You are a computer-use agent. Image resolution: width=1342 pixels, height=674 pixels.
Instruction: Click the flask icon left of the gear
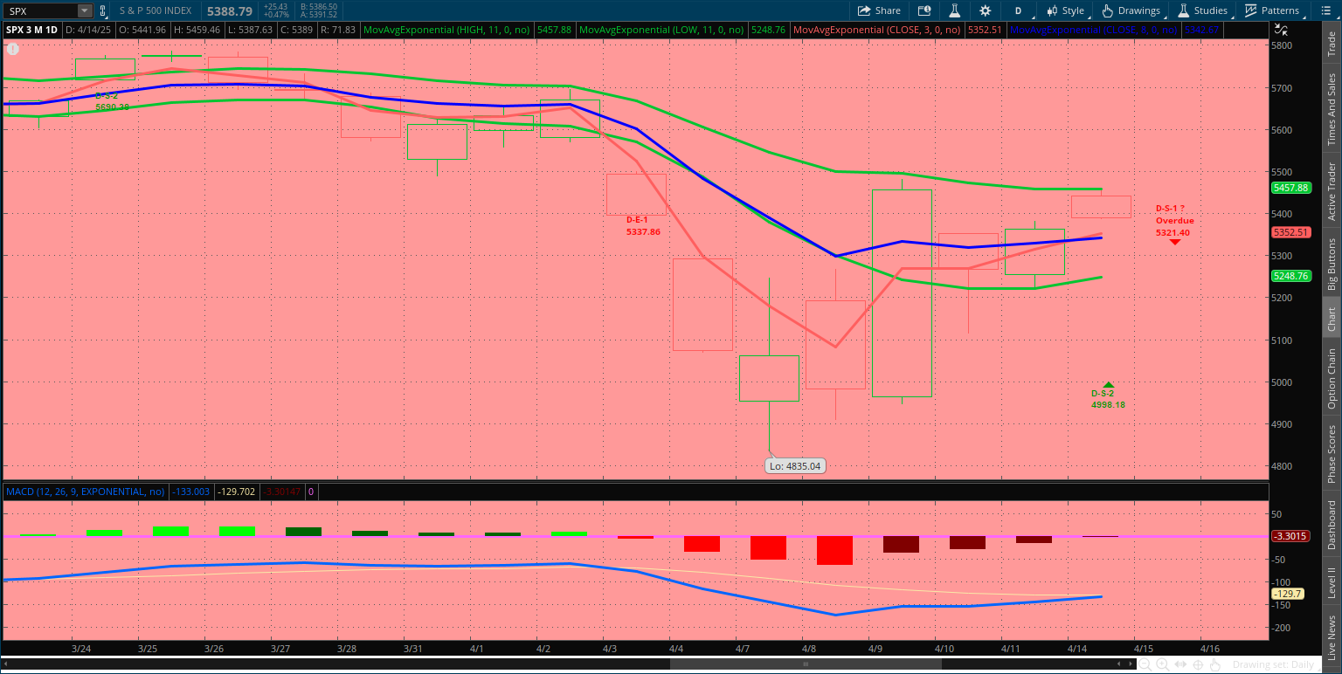(x=955, y=10)
